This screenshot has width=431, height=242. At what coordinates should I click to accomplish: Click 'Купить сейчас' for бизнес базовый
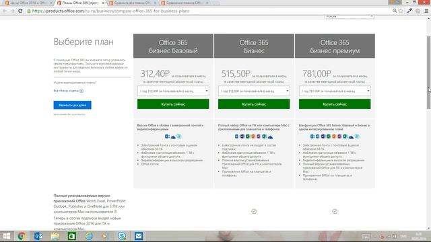173,104
